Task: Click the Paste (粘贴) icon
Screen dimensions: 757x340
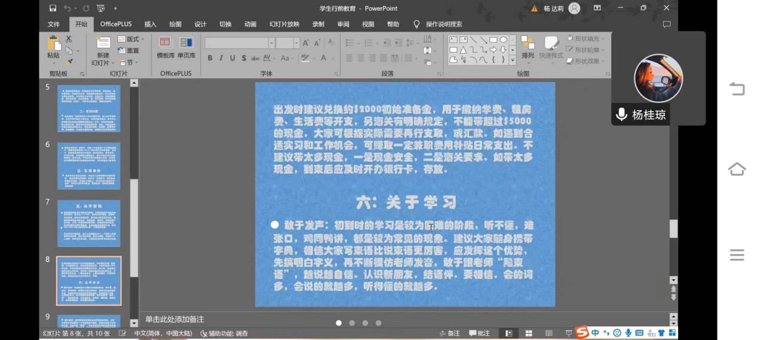Action: 54,45
